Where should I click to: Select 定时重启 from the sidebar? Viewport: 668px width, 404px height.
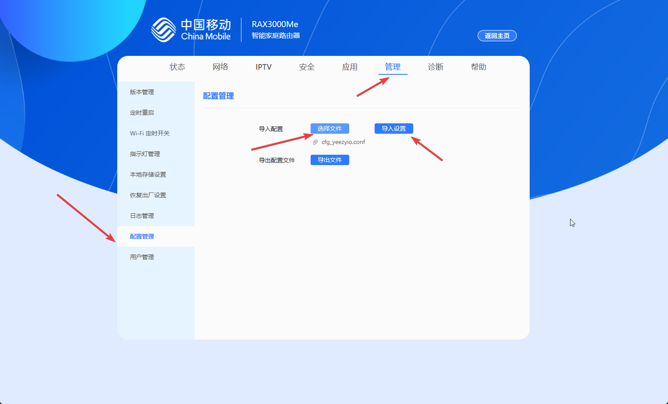tap(142, 113)
